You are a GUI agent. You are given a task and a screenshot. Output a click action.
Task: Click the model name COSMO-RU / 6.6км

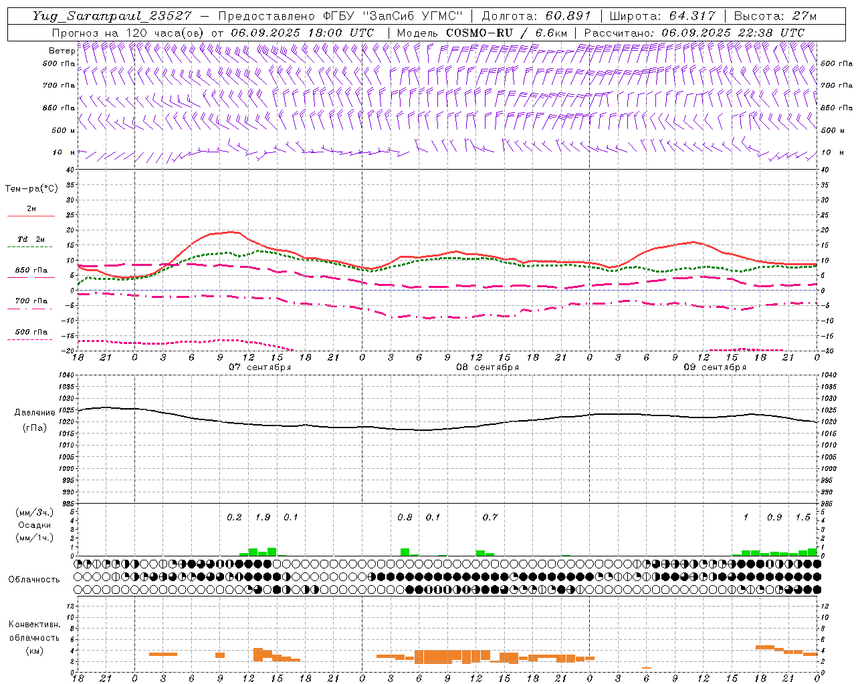[506, 33]
